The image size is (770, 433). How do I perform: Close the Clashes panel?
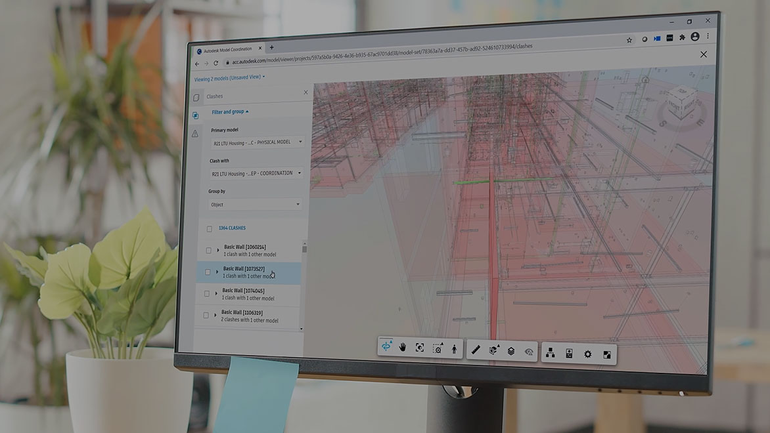click(306, 93)
